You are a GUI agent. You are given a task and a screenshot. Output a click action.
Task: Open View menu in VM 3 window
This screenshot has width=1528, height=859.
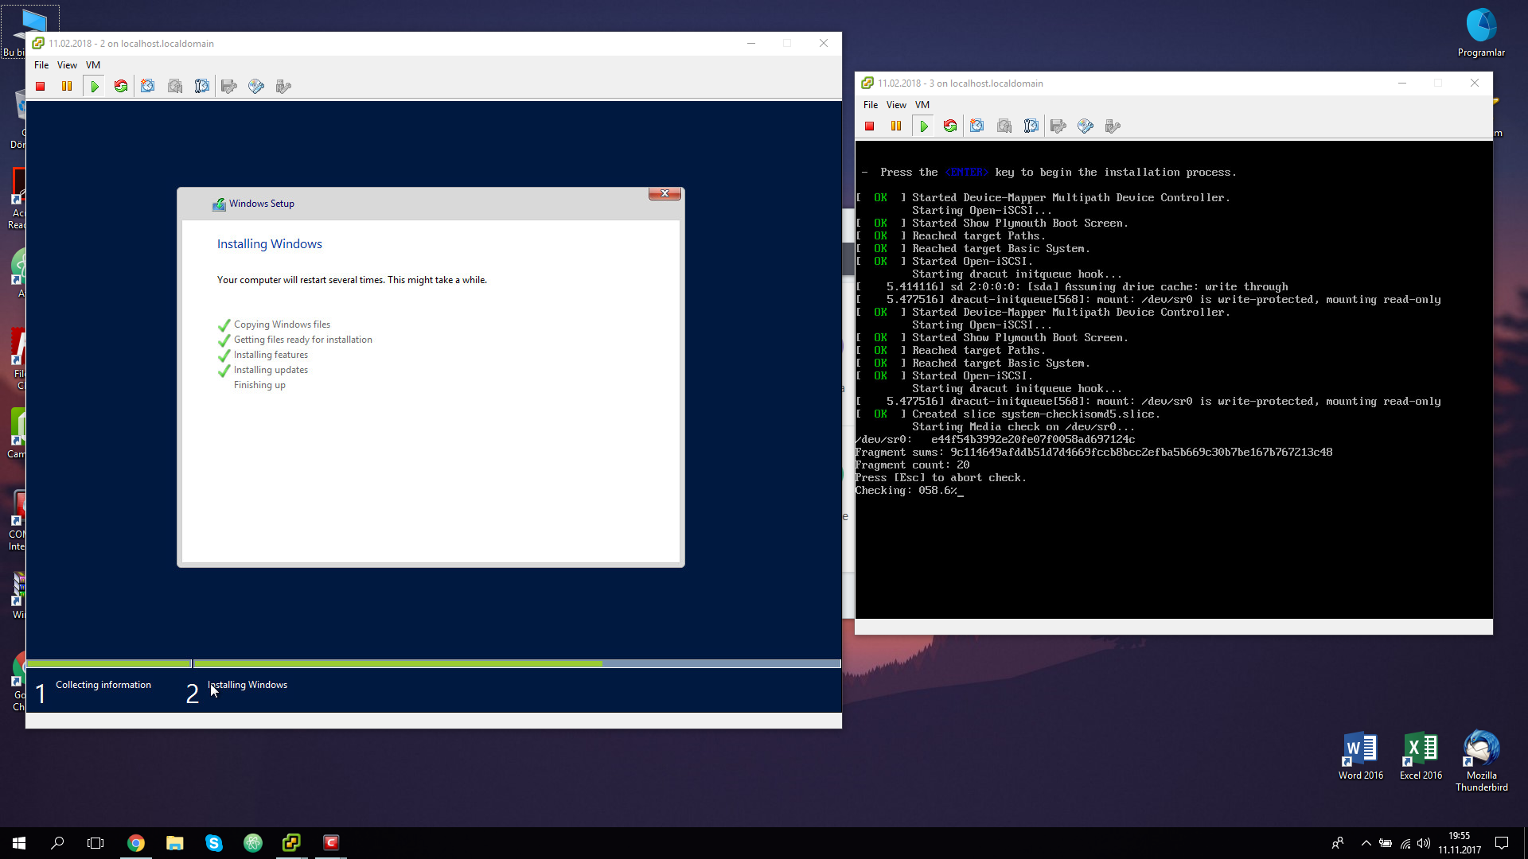pyautogui.click(x=896, y=105)
